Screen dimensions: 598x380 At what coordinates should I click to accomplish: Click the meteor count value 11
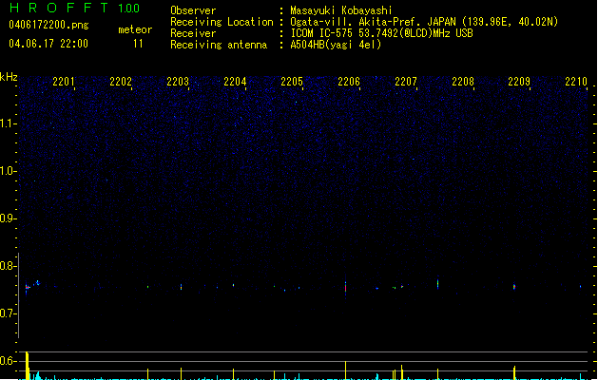tap(138, 44)
